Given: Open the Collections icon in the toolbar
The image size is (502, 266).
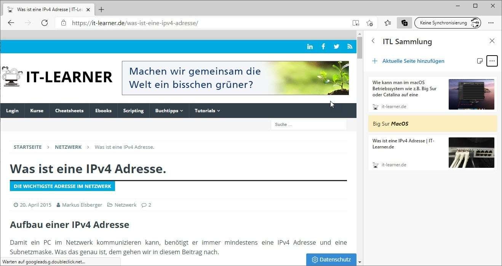Looking at the screenshot, I should pos(404,23).
